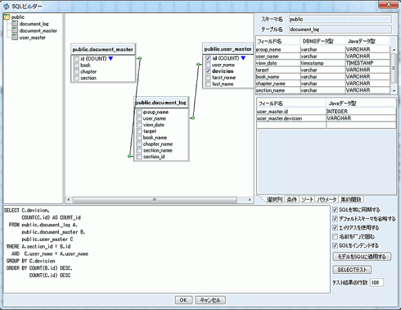The image size is (401, 310).
Task: Select the document_log table icon in tree
Action: point(15,23)
